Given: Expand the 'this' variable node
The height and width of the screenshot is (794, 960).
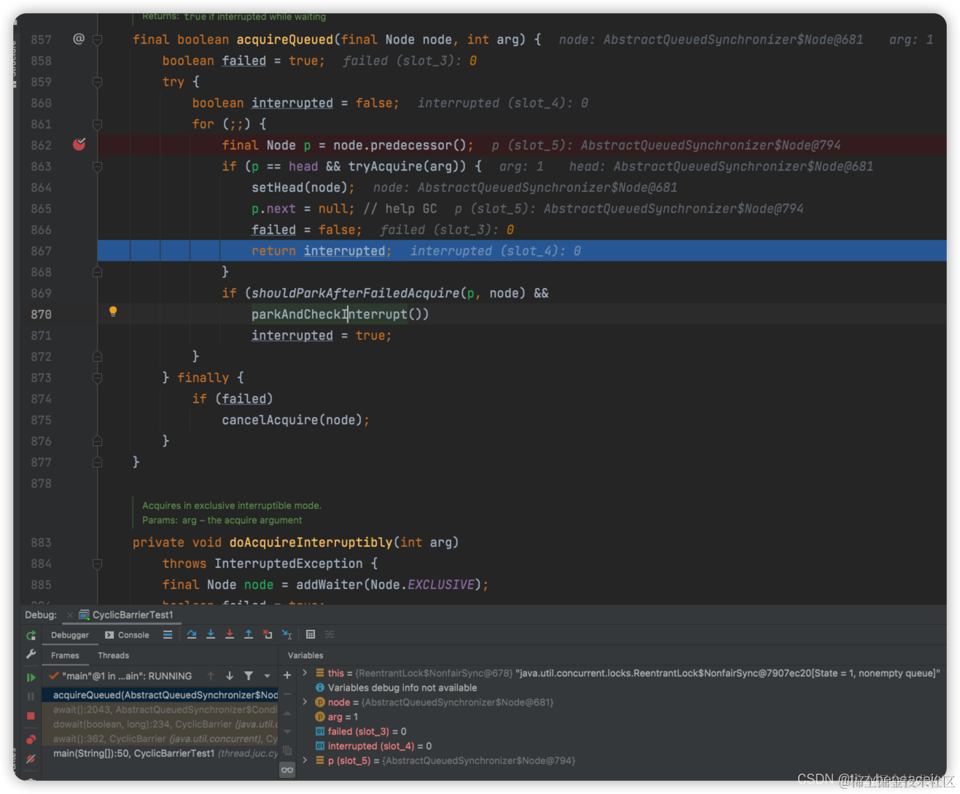Looking at the screenshot, I should [305, 673].
